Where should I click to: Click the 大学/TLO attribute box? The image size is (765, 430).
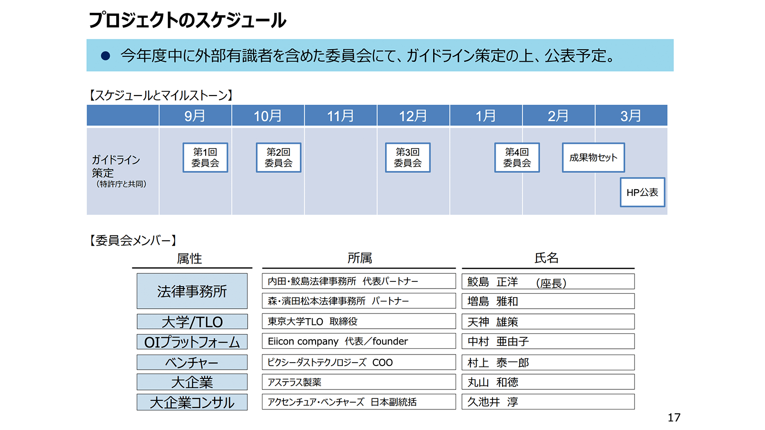pyautogui.click(x=192, y=322)
